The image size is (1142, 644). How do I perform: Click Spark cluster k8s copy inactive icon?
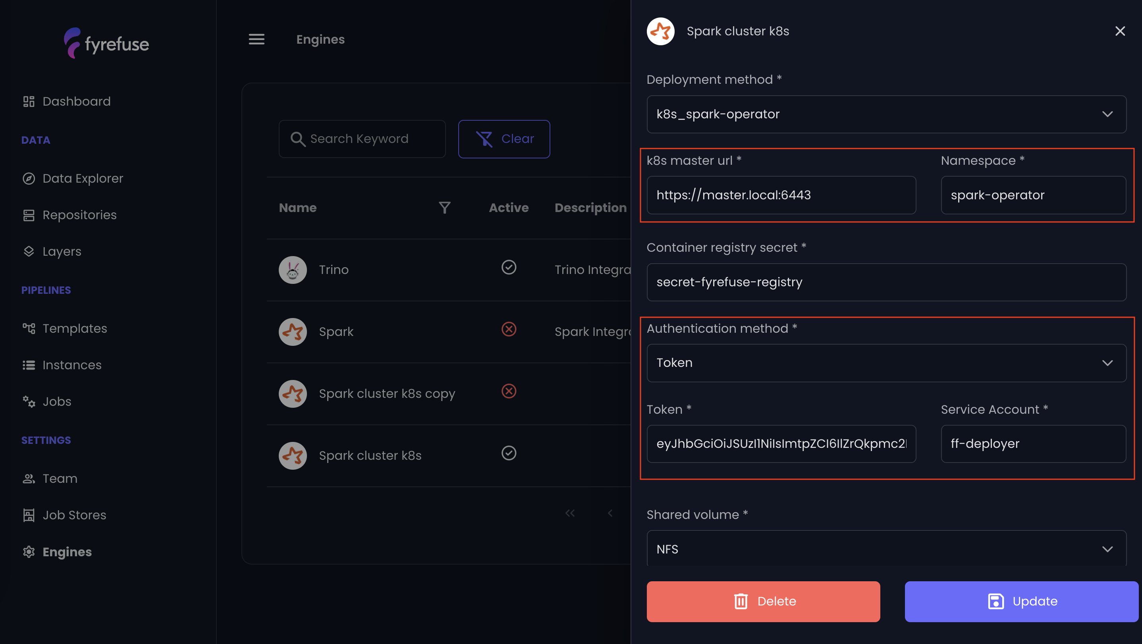coord(509,391)
